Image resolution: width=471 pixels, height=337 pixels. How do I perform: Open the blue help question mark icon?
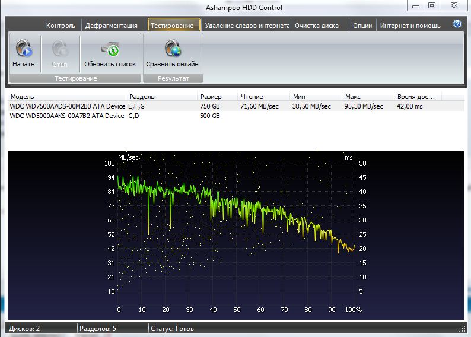(457, 24)
